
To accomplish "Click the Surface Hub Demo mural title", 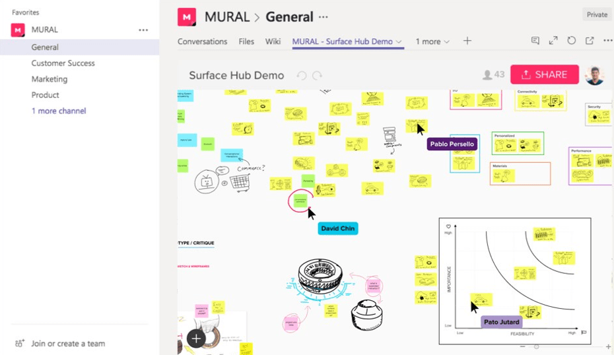I will click(236, 75).
